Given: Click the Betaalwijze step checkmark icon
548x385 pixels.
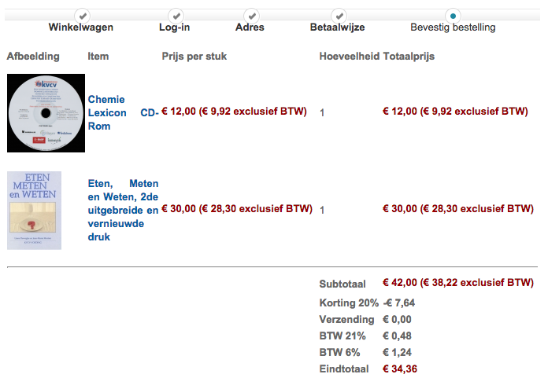Looking at the screenshot, I should click(339, 15).
